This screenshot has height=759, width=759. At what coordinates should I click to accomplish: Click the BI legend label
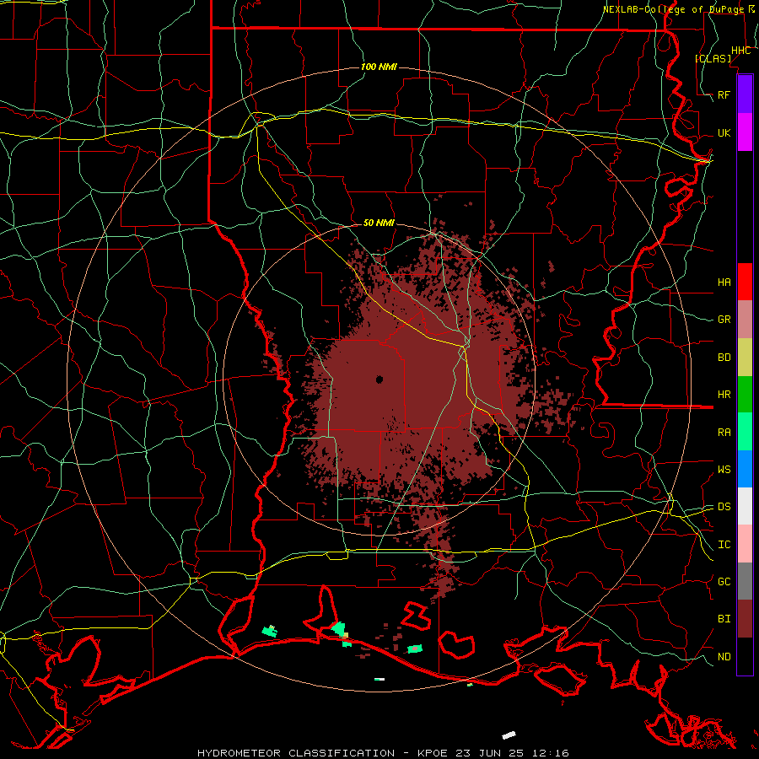click(x=724, y=619)
